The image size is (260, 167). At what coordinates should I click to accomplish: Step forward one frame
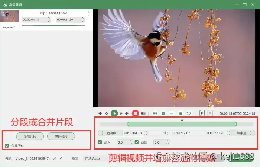[121, 113]
